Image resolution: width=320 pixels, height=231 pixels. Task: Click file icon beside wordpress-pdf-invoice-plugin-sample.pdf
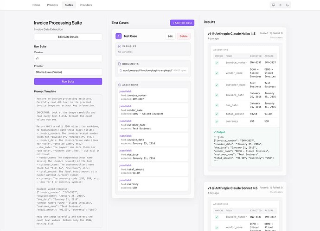(x=120, y=70)
